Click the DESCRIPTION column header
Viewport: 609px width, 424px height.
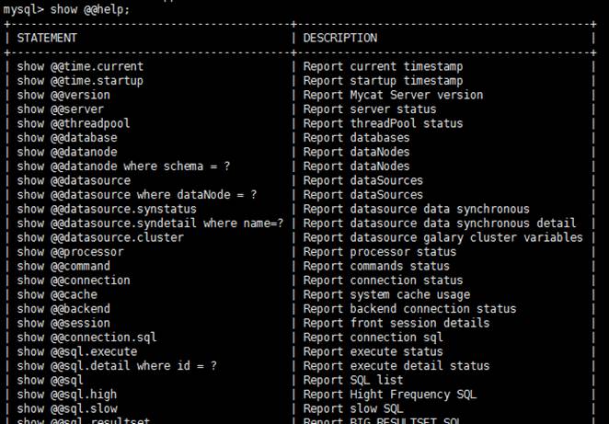point(339,38)
